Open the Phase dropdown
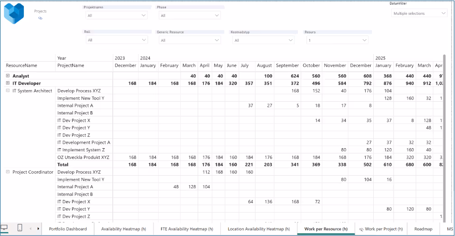Image resolution: width=455 pixels, height=236 pixels. [x=189, y=15]
